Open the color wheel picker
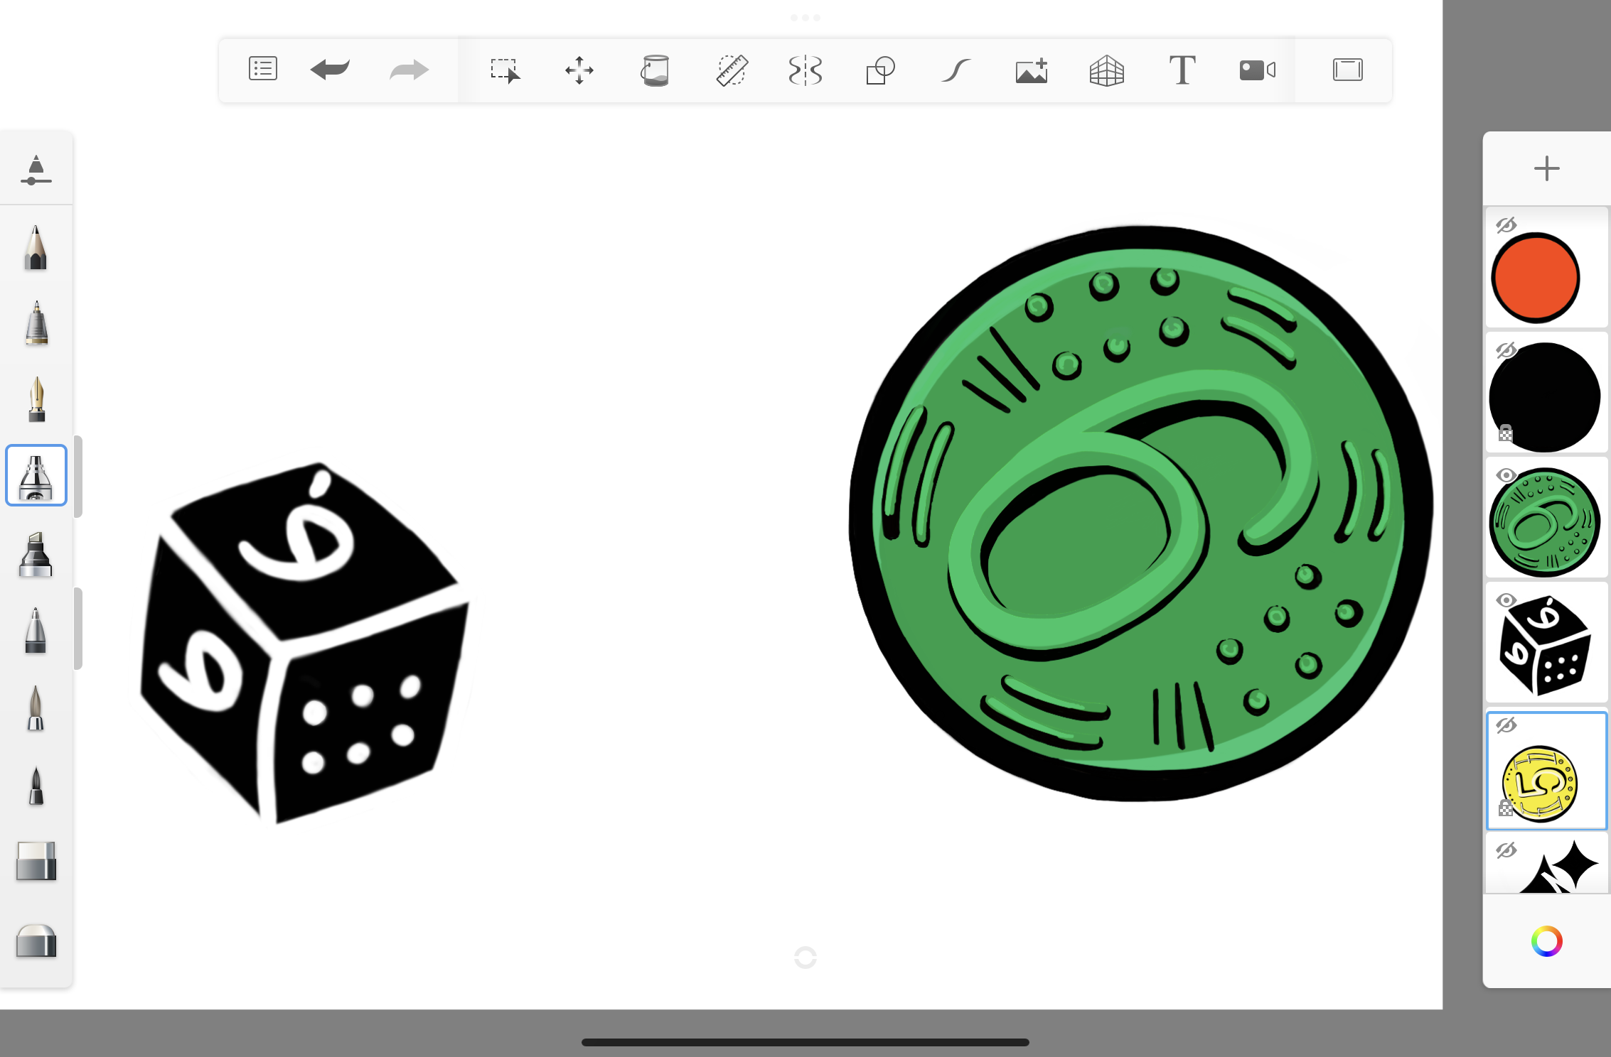 1546,941
